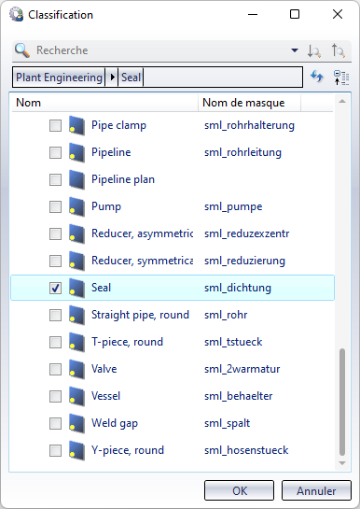Image resolution: width=360 pixels, height=509 pixels.
Task: Select the Pump row name text
Action: [106, 206]
